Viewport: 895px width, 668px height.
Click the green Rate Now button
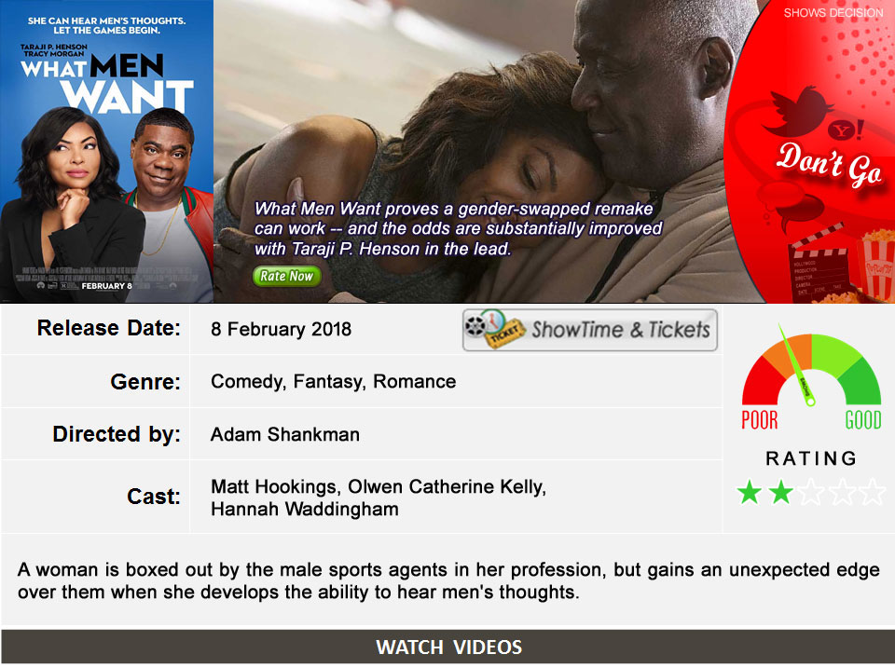coord(286,276)
